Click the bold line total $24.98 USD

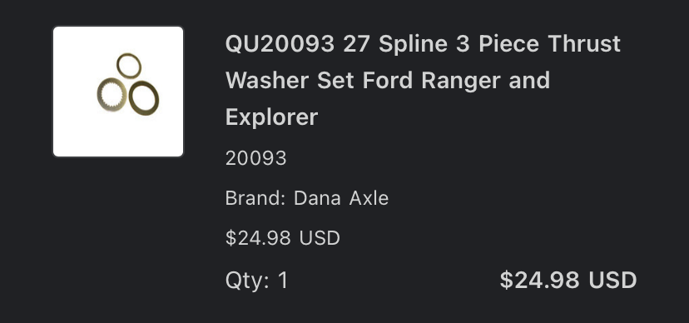click(568, 280)
